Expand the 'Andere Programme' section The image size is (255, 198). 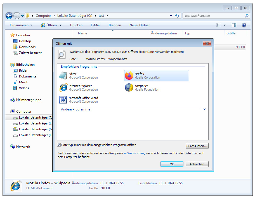204,109
